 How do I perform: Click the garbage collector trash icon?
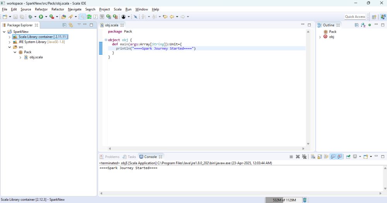coord(305,200)
